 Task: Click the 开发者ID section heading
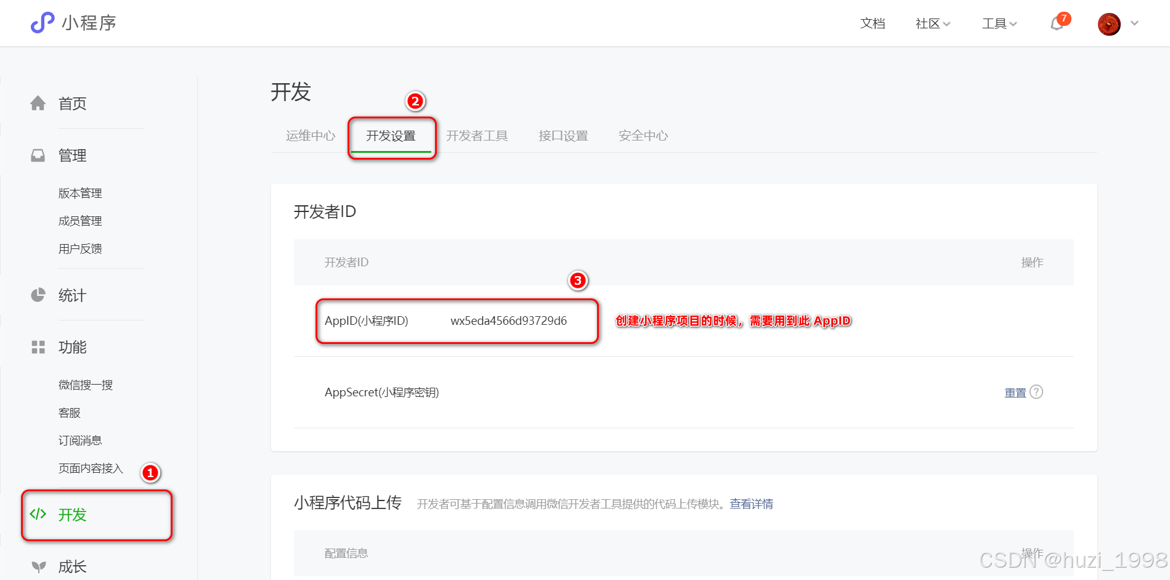325,212
